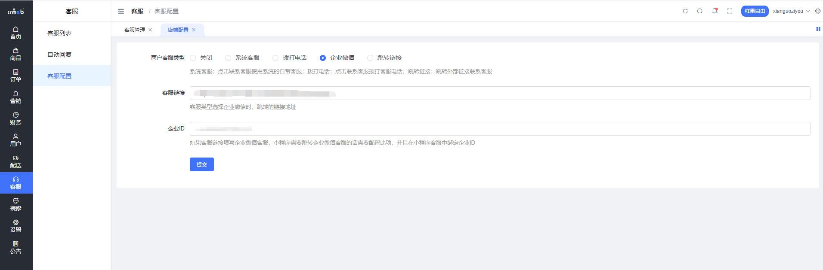This screenshot has height=270, width=823.
Task: Open the 营销 sidebar section
Action: coord(16,97)
